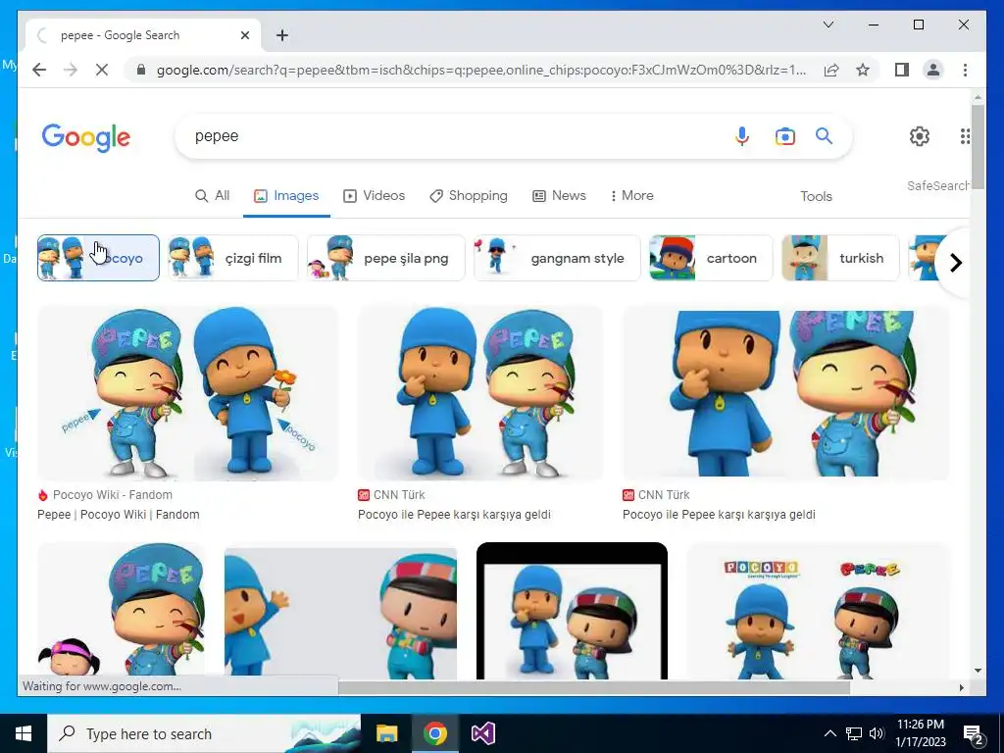Open Google apps grid
The width and height of the screenshot is (1004, 753).
965,135
